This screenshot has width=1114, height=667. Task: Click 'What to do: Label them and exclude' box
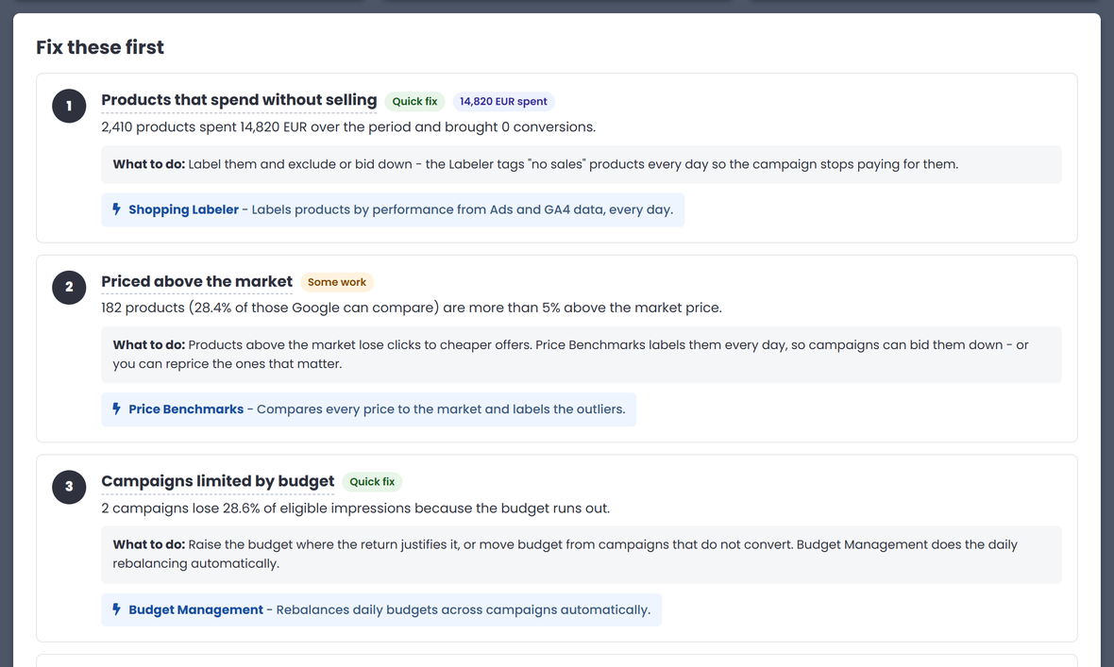(582, 164)
